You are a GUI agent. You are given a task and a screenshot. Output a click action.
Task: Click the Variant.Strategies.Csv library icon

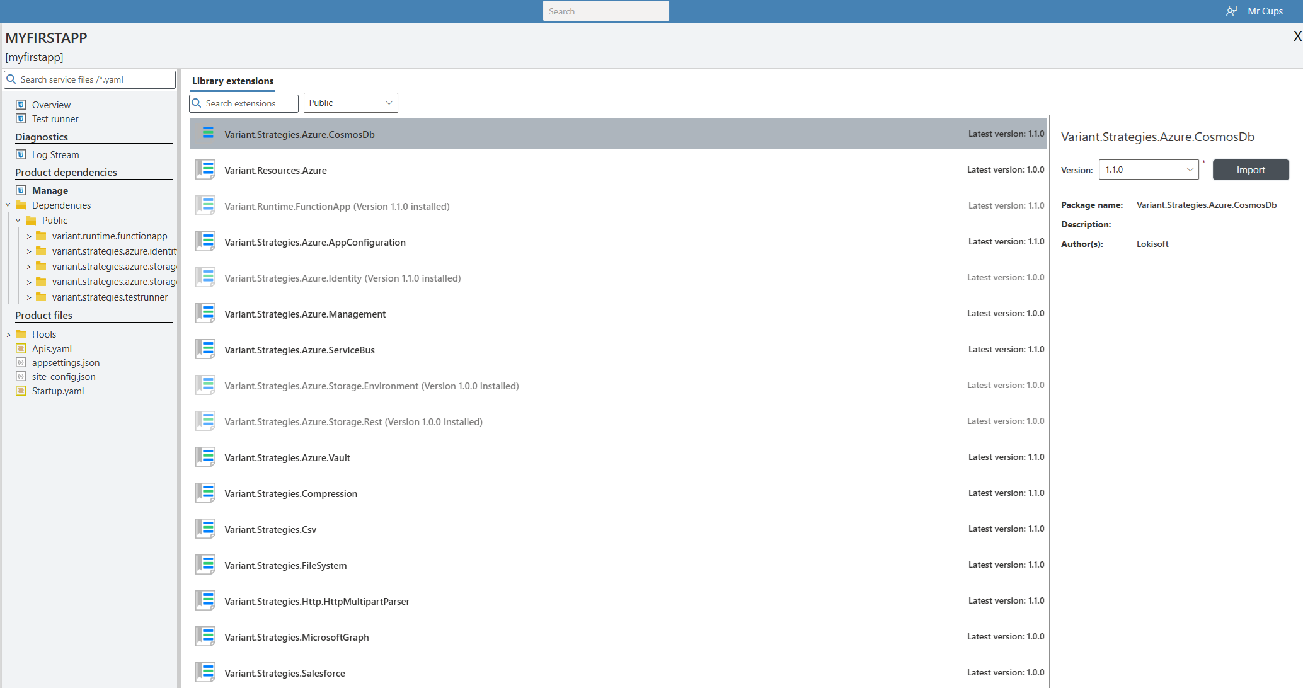point(205,529)
